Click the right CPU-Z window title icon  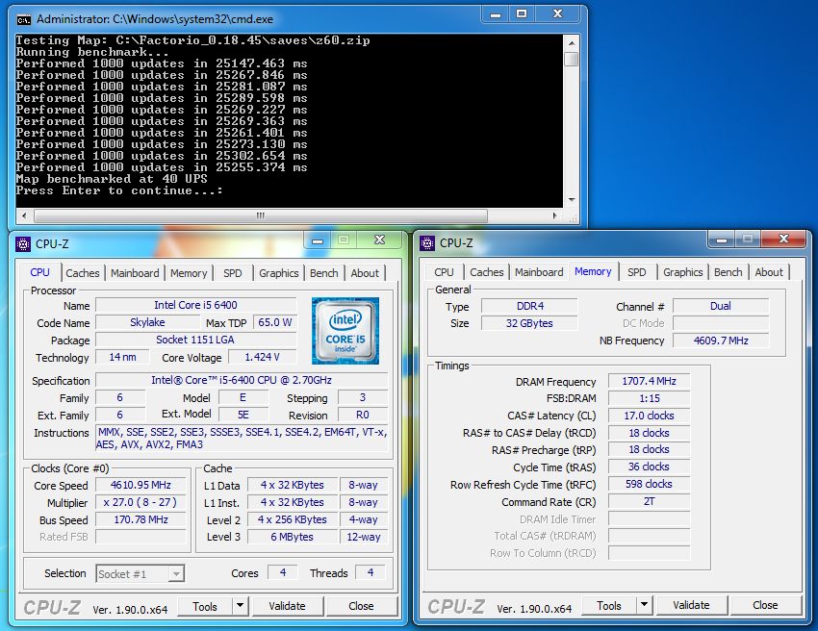[427, 243]
